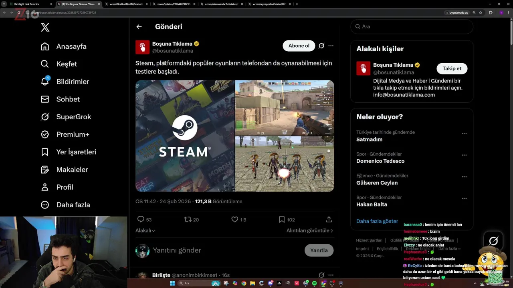Open SuperGrok in the sidebar
Image resolution: width=513 pixels, height=288 pixels.
coord(66,117)
